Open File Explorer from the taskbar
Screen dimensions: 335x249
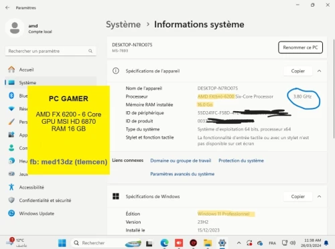(208, 243)
